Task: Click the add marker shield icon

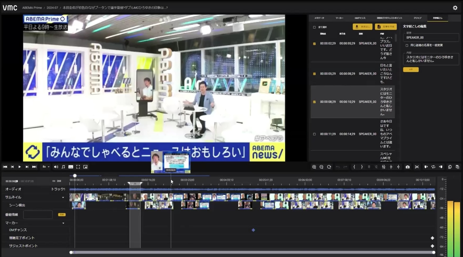Action: click(369, 167)
